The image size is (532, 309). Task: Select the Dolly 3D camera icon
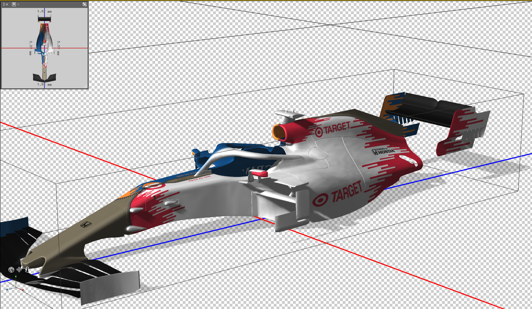tap(27, 269)
